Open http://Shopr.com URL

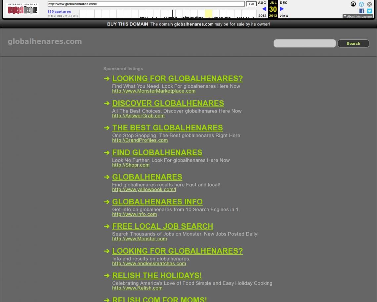coord(131,165)
